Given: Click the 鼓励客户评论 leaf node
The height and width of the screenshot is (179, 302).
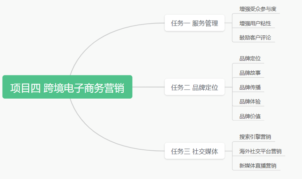Looking at the screenshot, I should (x=255, y=37).
